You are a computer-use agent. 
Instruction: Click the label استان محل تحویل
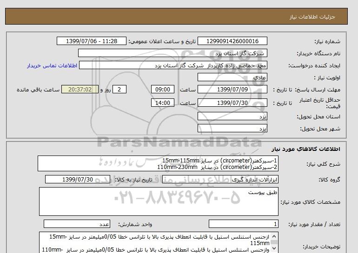click(318, 117)
